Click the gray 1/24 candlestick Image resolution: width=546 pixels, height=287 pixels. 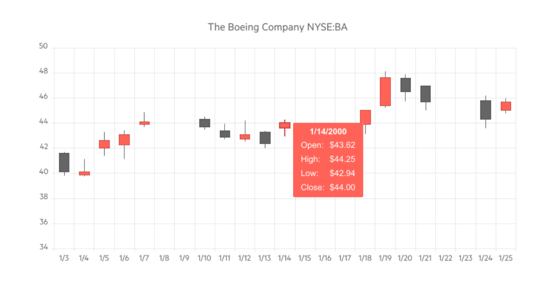point(486,110)
